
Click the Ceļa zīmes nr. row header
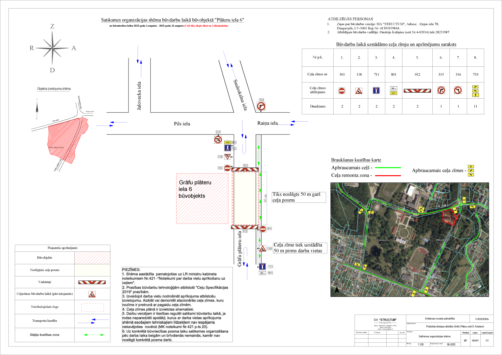pyautogui.click(x=318, y=74)
